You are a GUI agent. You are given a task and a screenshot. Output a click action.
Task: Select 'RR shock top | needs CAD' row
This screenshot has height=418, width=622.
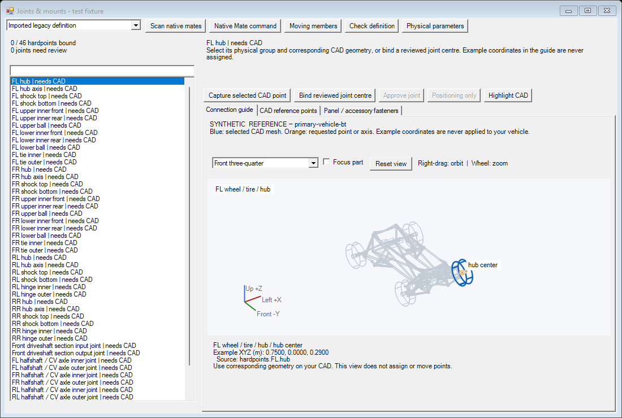pos(97,316)
